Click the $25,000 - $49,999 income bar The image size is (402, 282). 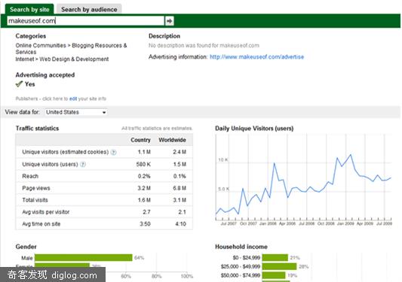point(280,266)
